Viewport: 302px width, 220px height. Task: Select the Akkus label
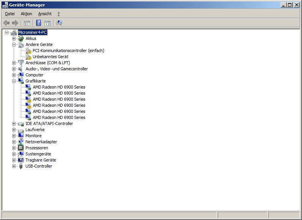pos(31,38)
